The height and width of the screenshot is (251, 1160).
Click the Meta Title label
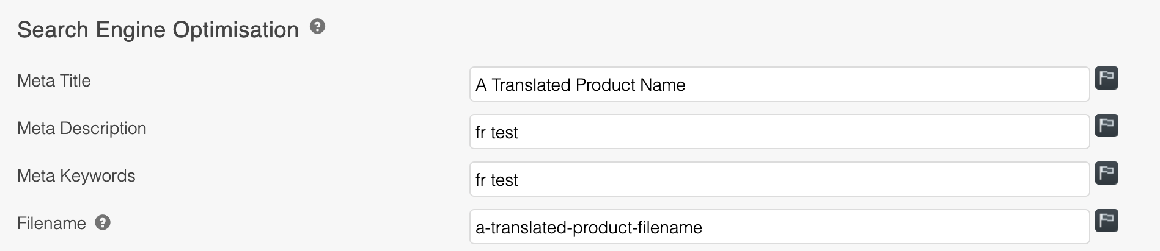[x=54, y=81]
